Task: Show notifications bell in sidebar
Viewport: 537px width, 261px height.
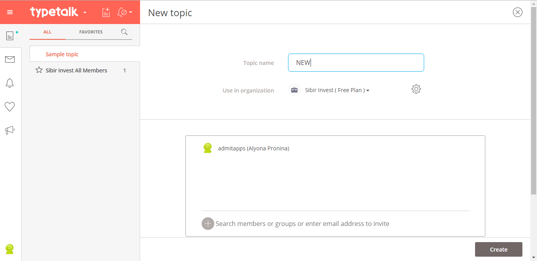Action: pos(10,83)
